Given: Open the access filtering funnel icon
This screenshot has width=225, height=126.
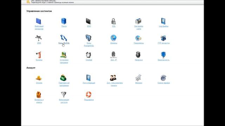Looking at the screenshot, I should click(64, 94).
